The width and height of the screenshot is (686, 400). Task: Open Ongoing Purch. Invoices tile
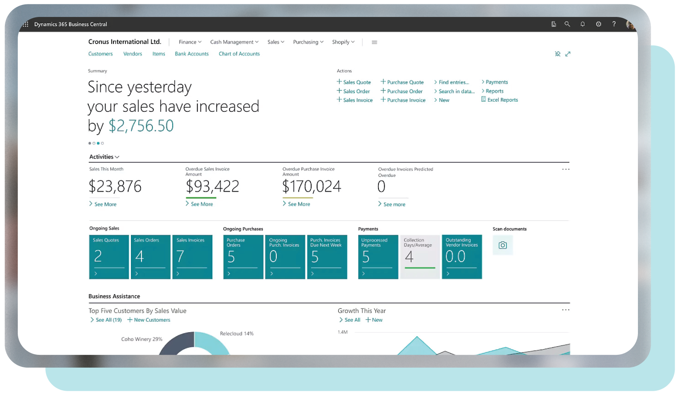285,257
